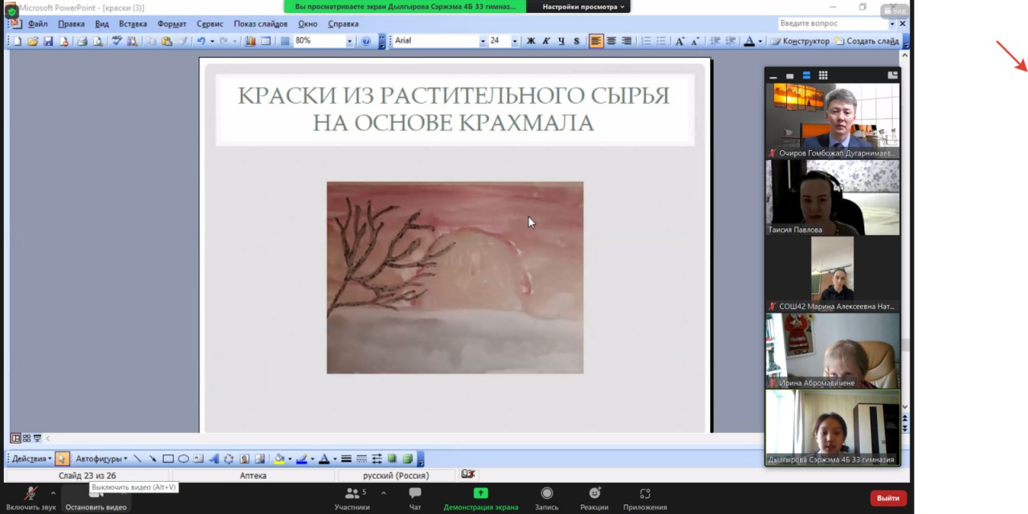Click the Создать слайд button
This screenshot has height=514, width=1028.
(x=867, y=41)
